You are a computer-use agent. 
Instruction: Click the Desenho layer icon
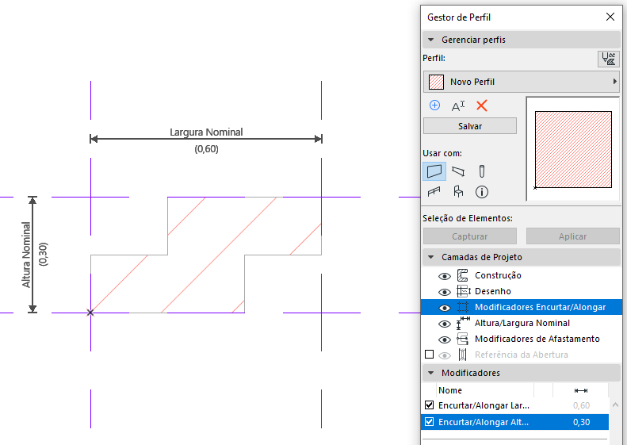point(464,291)
